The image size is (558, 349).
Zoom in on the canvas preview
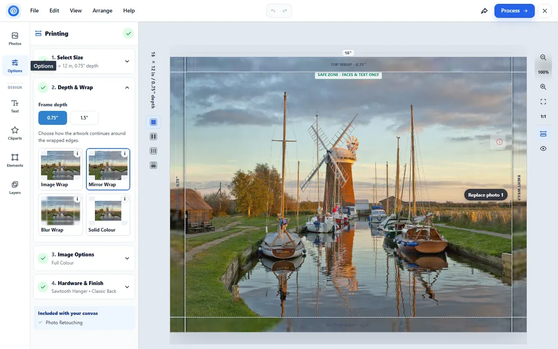[543, 87]
